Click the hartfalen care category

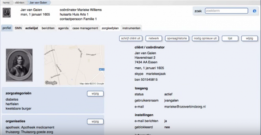[12, 104]
